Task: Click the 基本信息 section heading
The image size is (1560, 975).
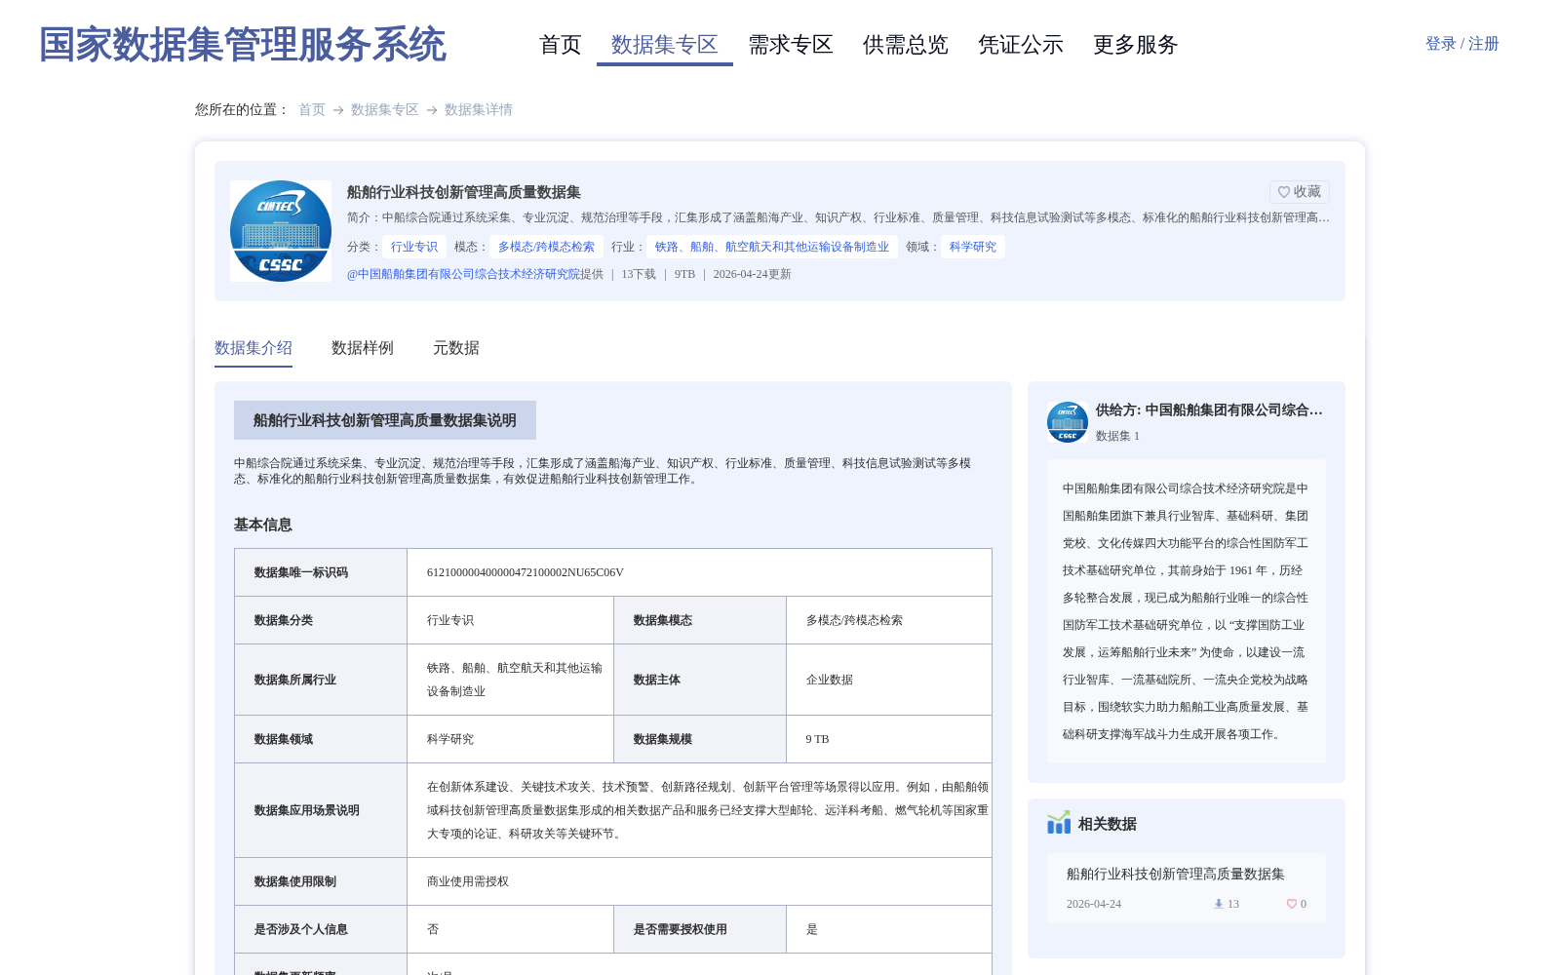Action: [x=263, y=525]
